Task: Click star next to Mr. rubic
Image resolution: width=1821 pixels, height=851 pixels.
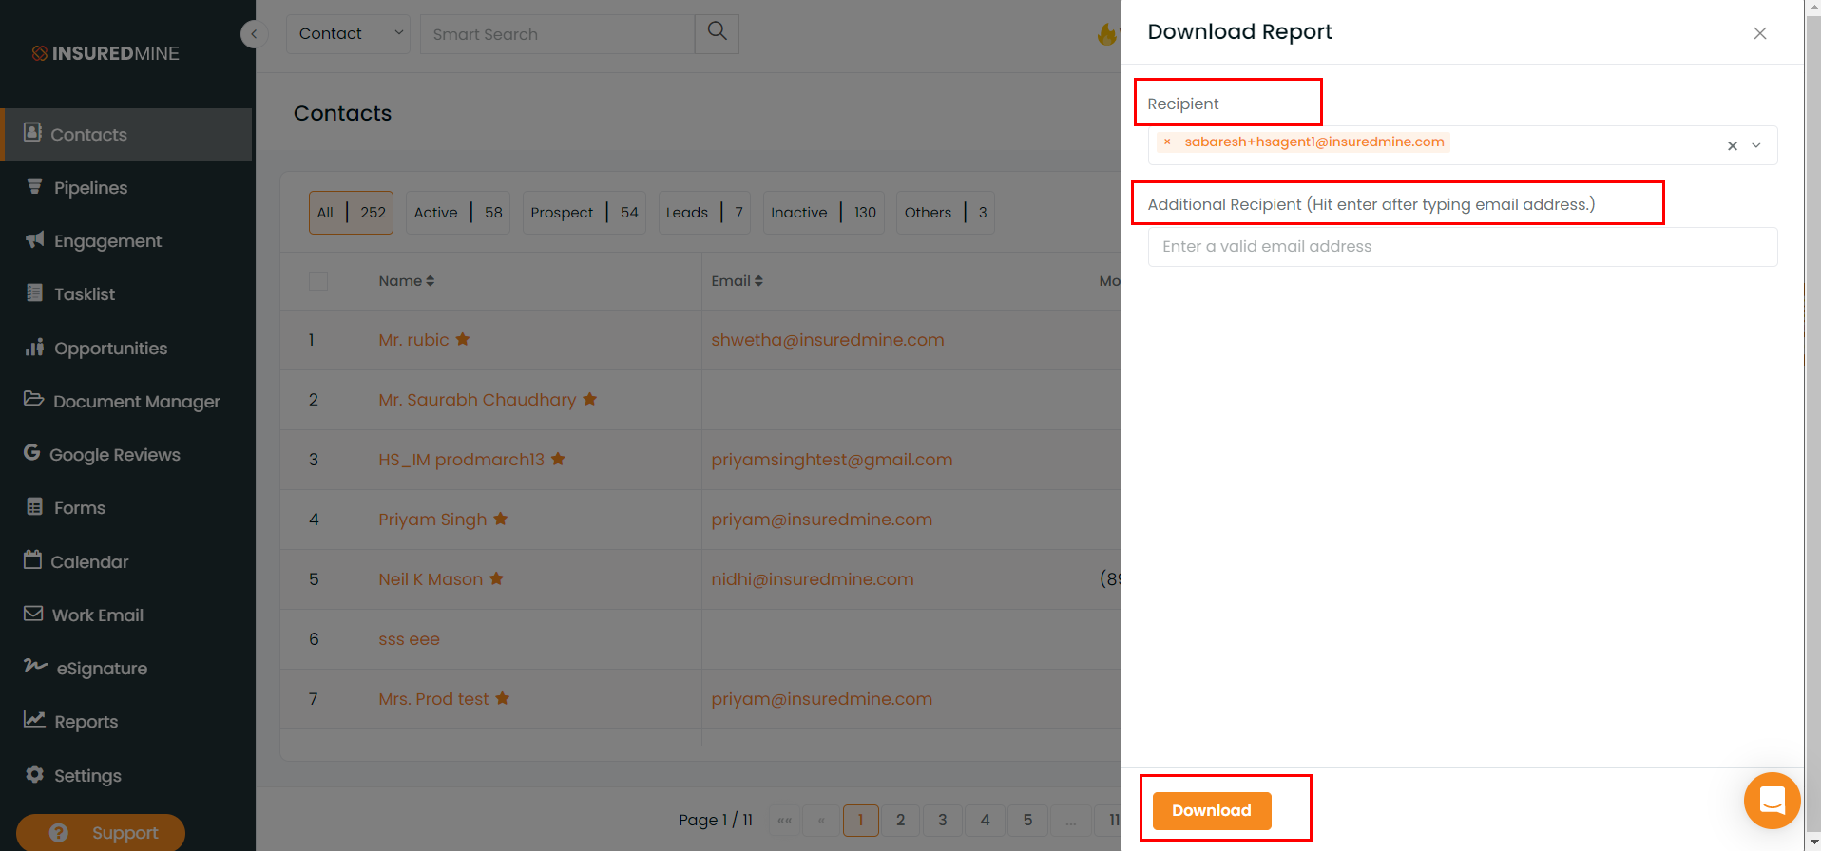Action: [463, 339]
